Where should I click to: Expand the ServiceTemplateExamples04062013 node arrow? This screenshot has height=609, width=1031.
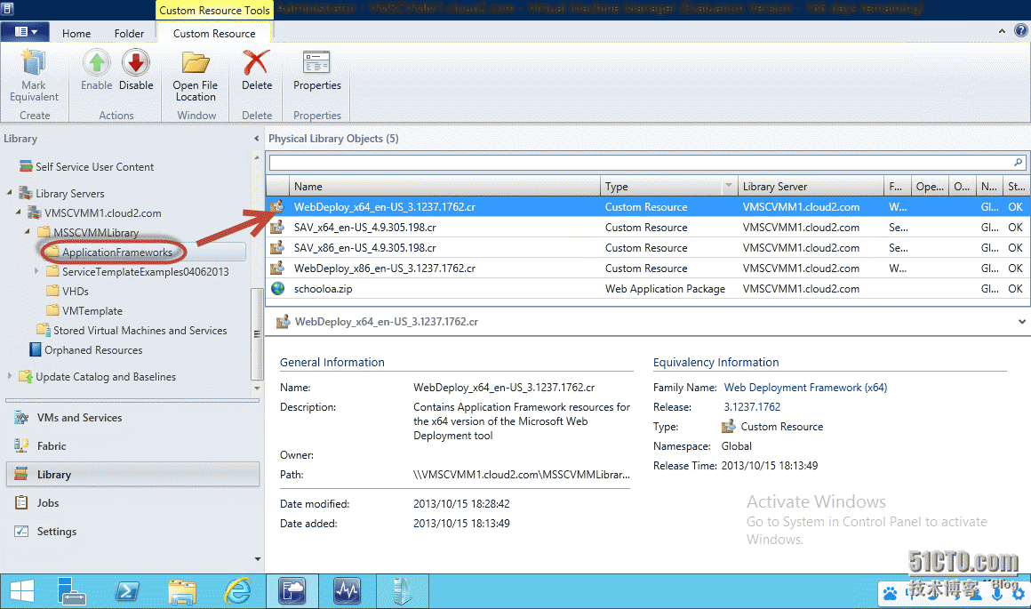coord(36,271)
